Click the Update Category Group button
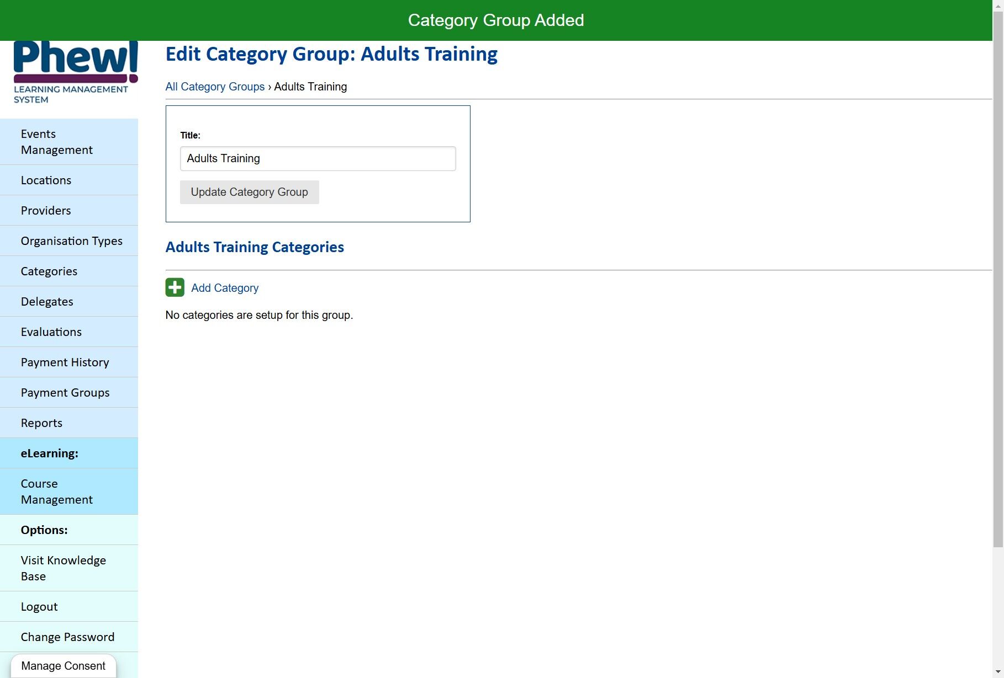Viewport: 1004px width, 678px height. click(x=249, y=192)
